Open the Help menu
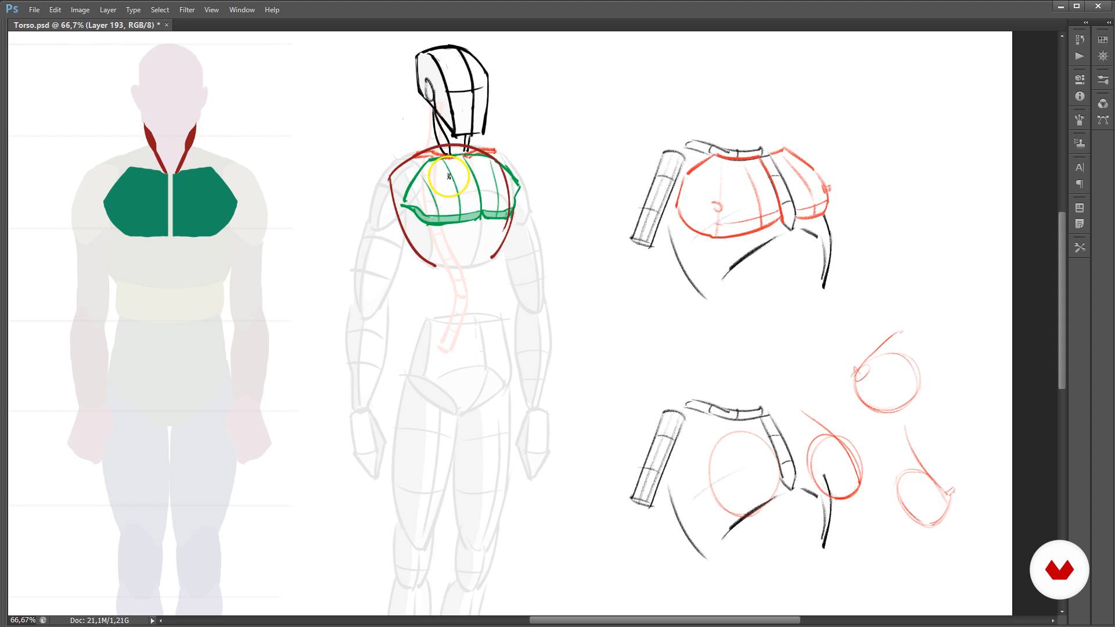Viewport: 1115px width, 627px height. tap(272, 10)
